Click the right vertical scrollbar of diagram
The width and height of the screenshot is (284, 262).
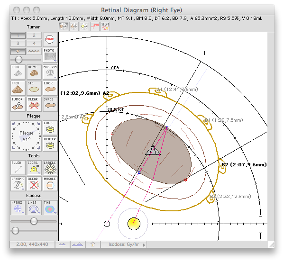point(271,136)
